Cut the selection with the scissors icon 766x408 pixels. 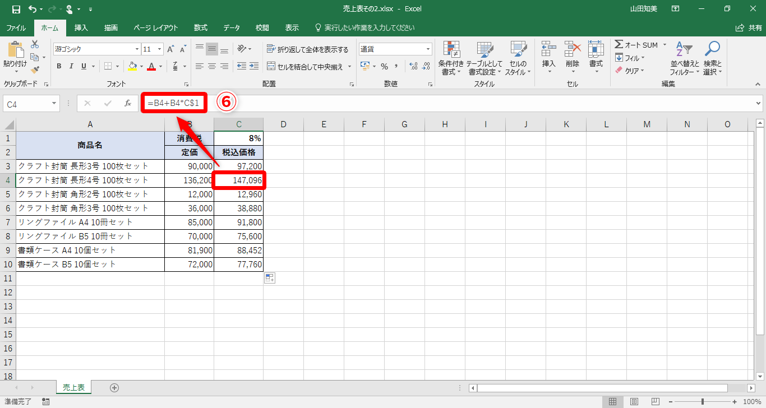pos(35,44)
